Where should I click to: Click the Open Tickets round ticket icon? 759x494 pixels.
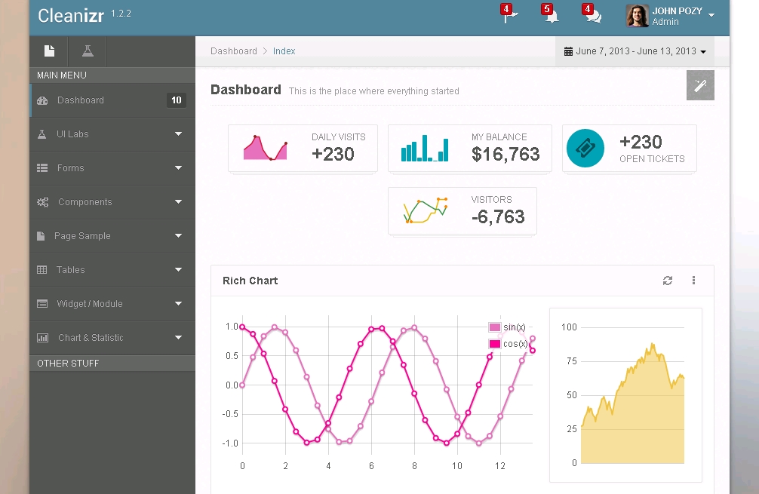pyautogui.click(x=585, y=149)
